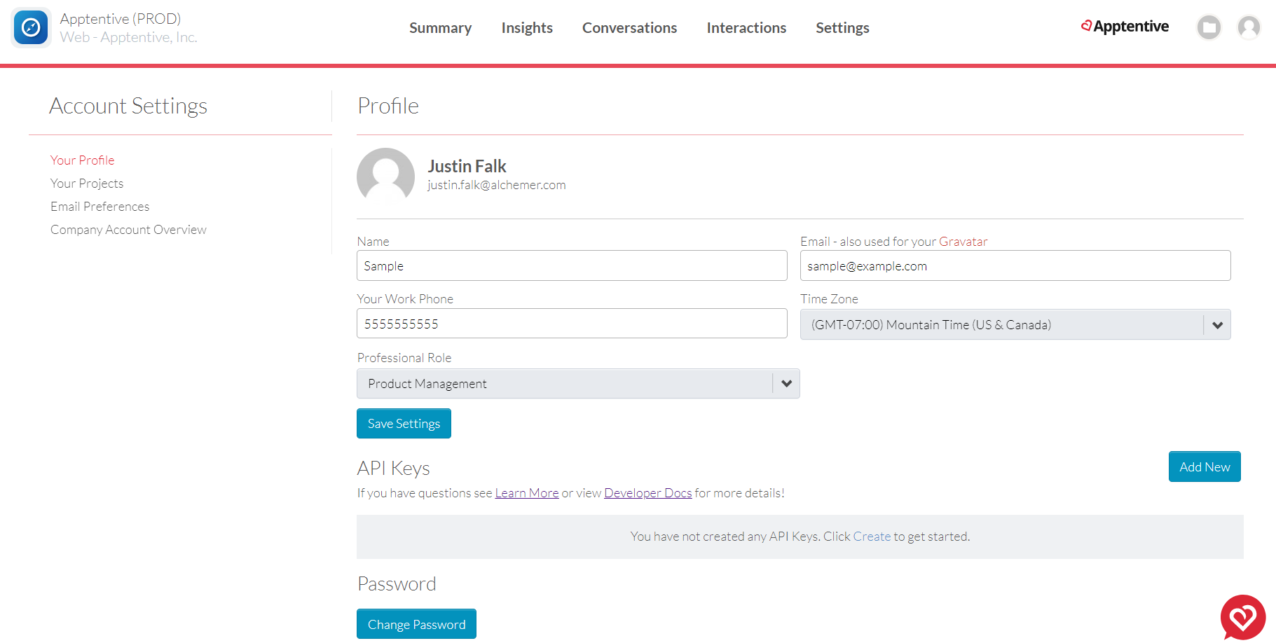The image size is (1276, 643).
Task: Switch to Conversations tab
Action: [629, 28]
